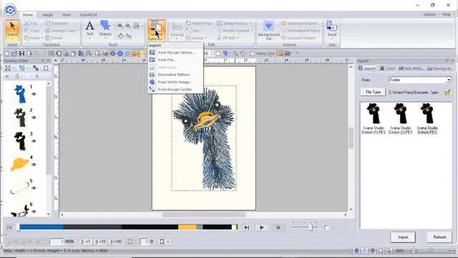The height and width of the screenshot is (258, 458).
Task: Click the Duplicate command
Action: (57, 23)
